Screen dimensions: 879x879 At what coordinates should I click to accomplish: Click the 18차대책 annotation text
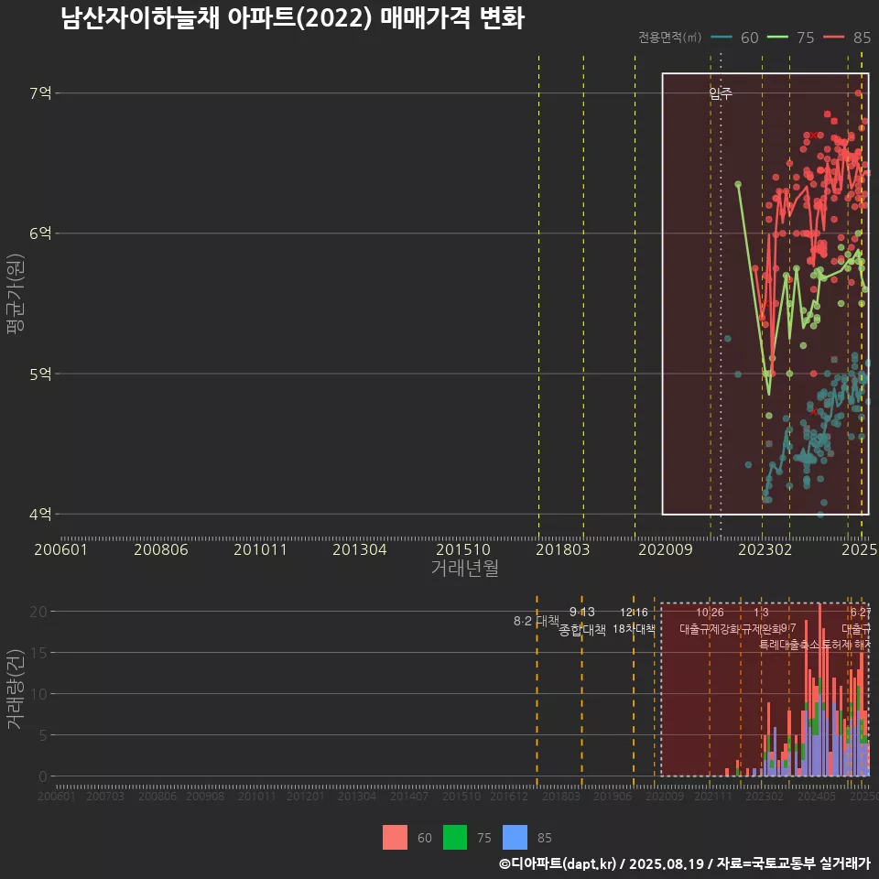634,629
